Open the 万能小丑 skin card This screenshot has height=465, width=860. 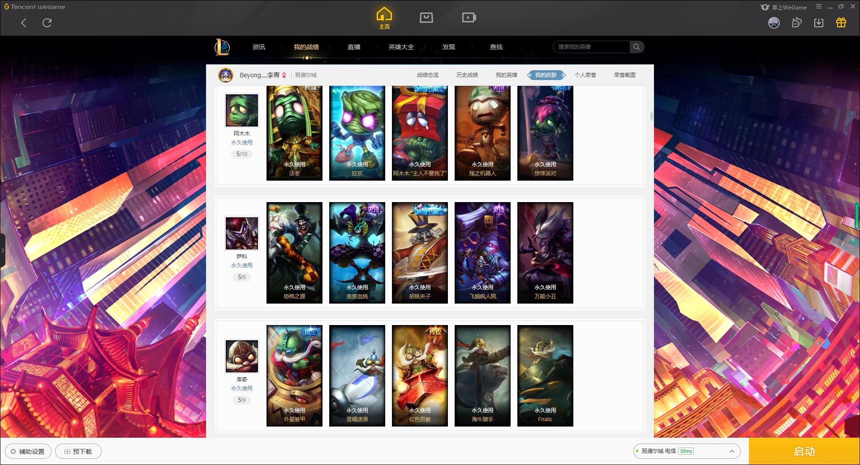[x=545, y=253]
